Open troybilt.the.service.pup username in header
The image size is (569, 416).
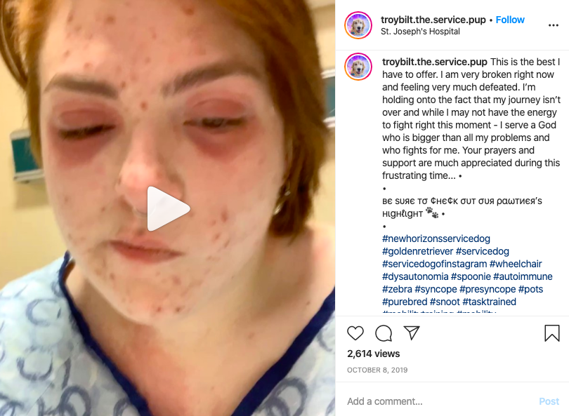pos(433,20)
